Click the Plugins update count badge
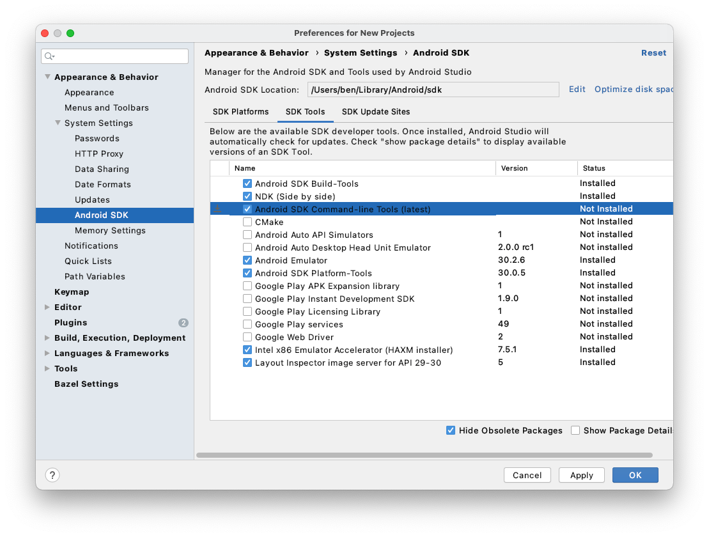709x537 pixels. pos(183,323)
